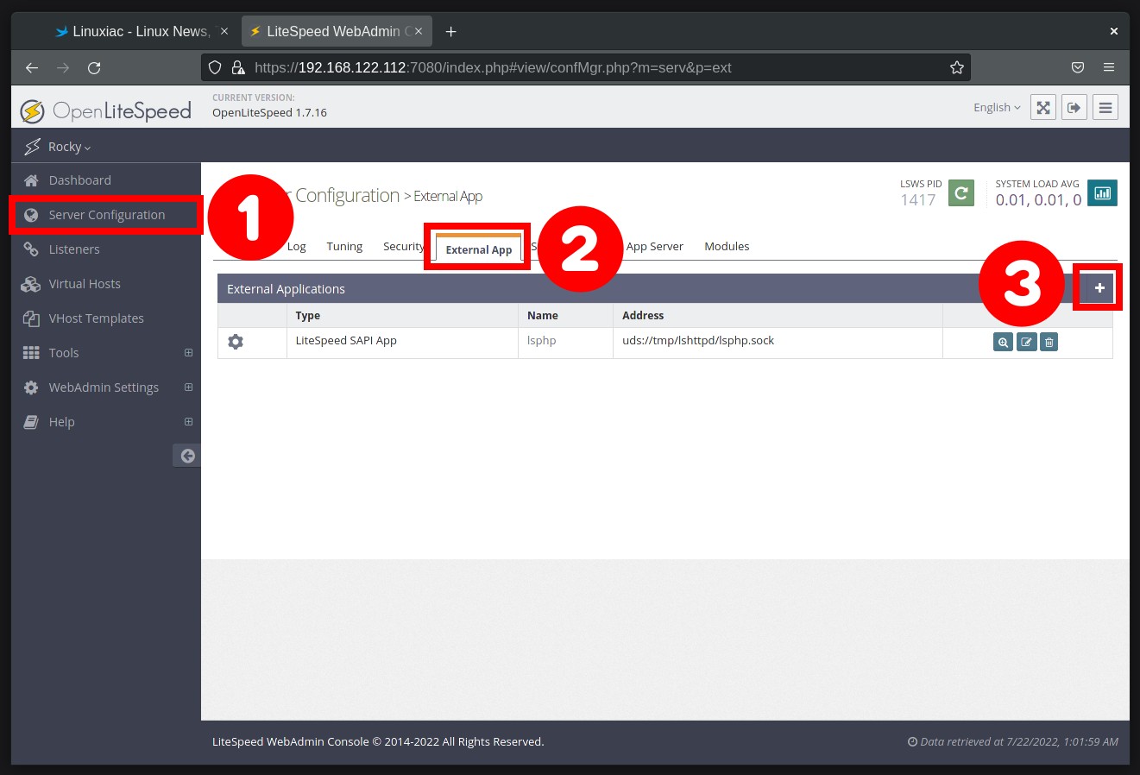Bookmark this page with star icon
The height and width of the screenshot is (775, 1140).
[x=956, y=67]
